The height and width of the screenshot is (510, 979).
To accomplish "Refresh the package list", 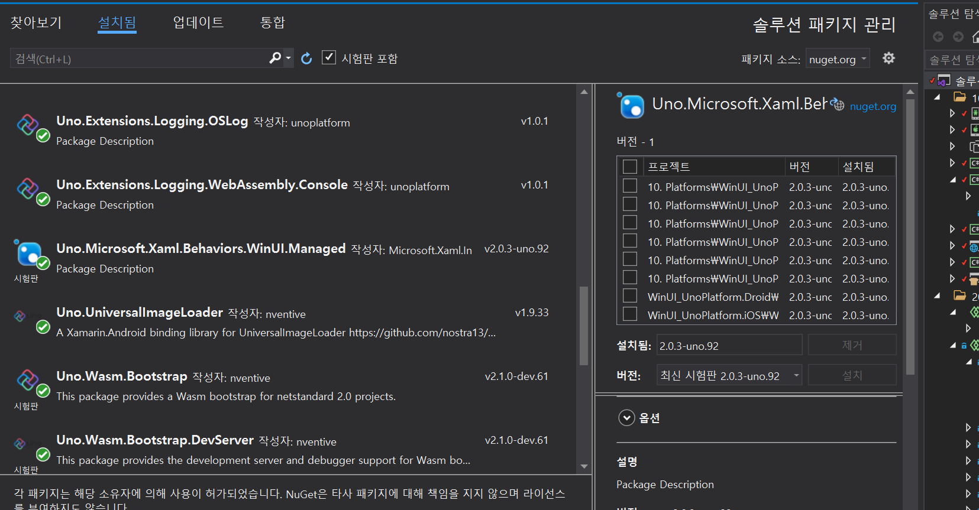I will (x=306, y=59).
